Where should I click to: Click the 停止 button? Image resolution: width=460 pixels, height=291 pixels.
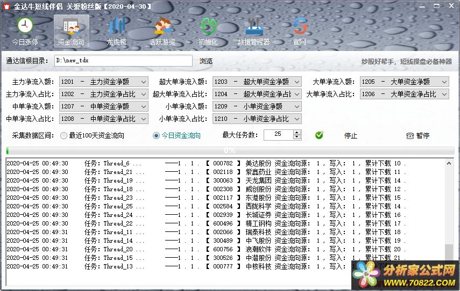coord(351,136)
